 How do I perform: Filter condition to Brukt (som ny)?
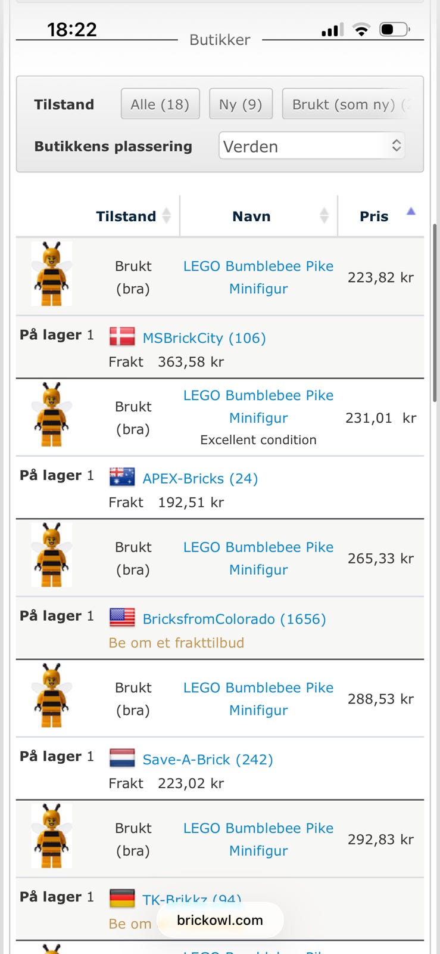pos(347,104)
